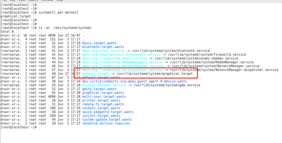
Task: Click the 'systemctl get-default' command text
Action: 58,13
